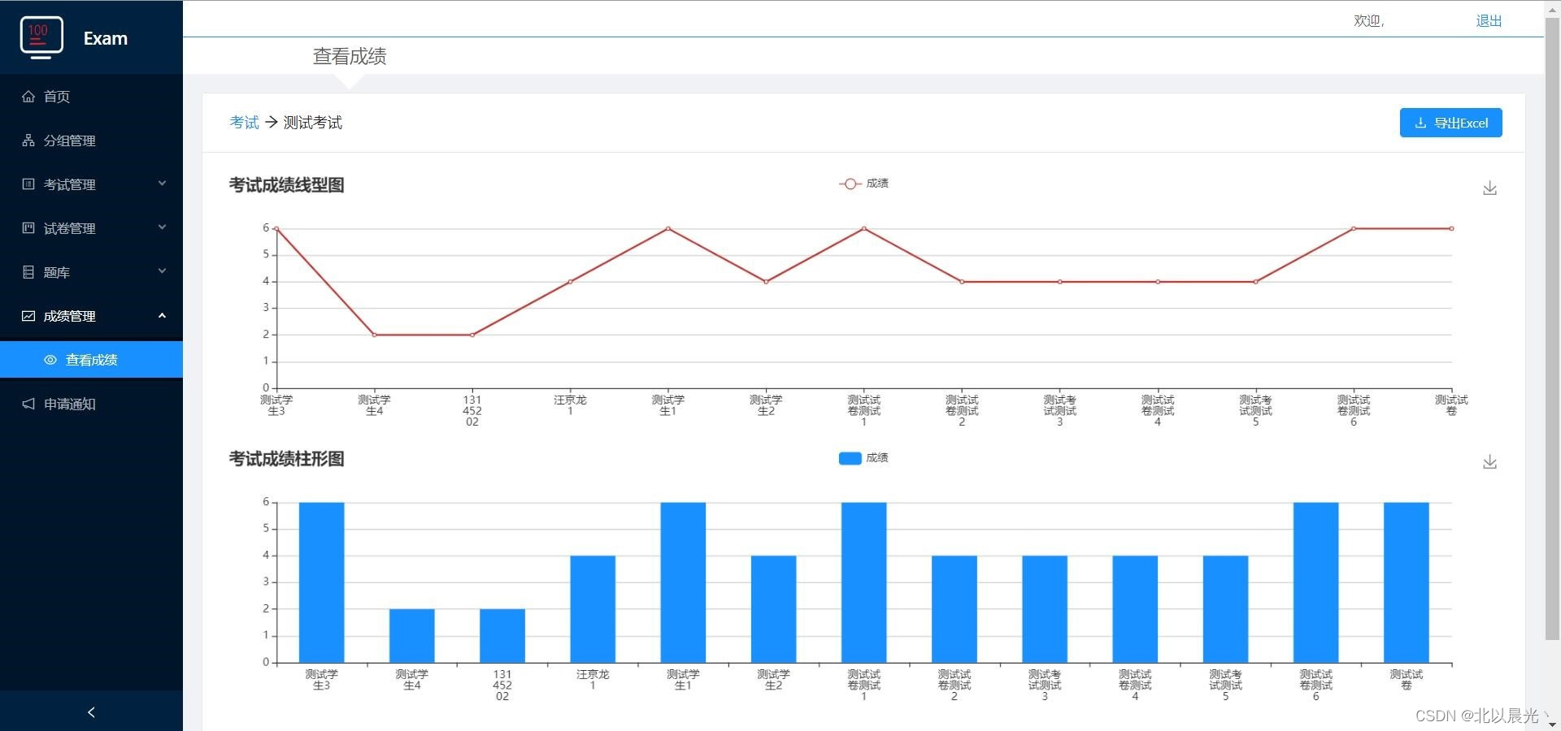Expand the 题库 submenu chevron
The height and width of the screenshot is (731, 1561).
point(162,271)
